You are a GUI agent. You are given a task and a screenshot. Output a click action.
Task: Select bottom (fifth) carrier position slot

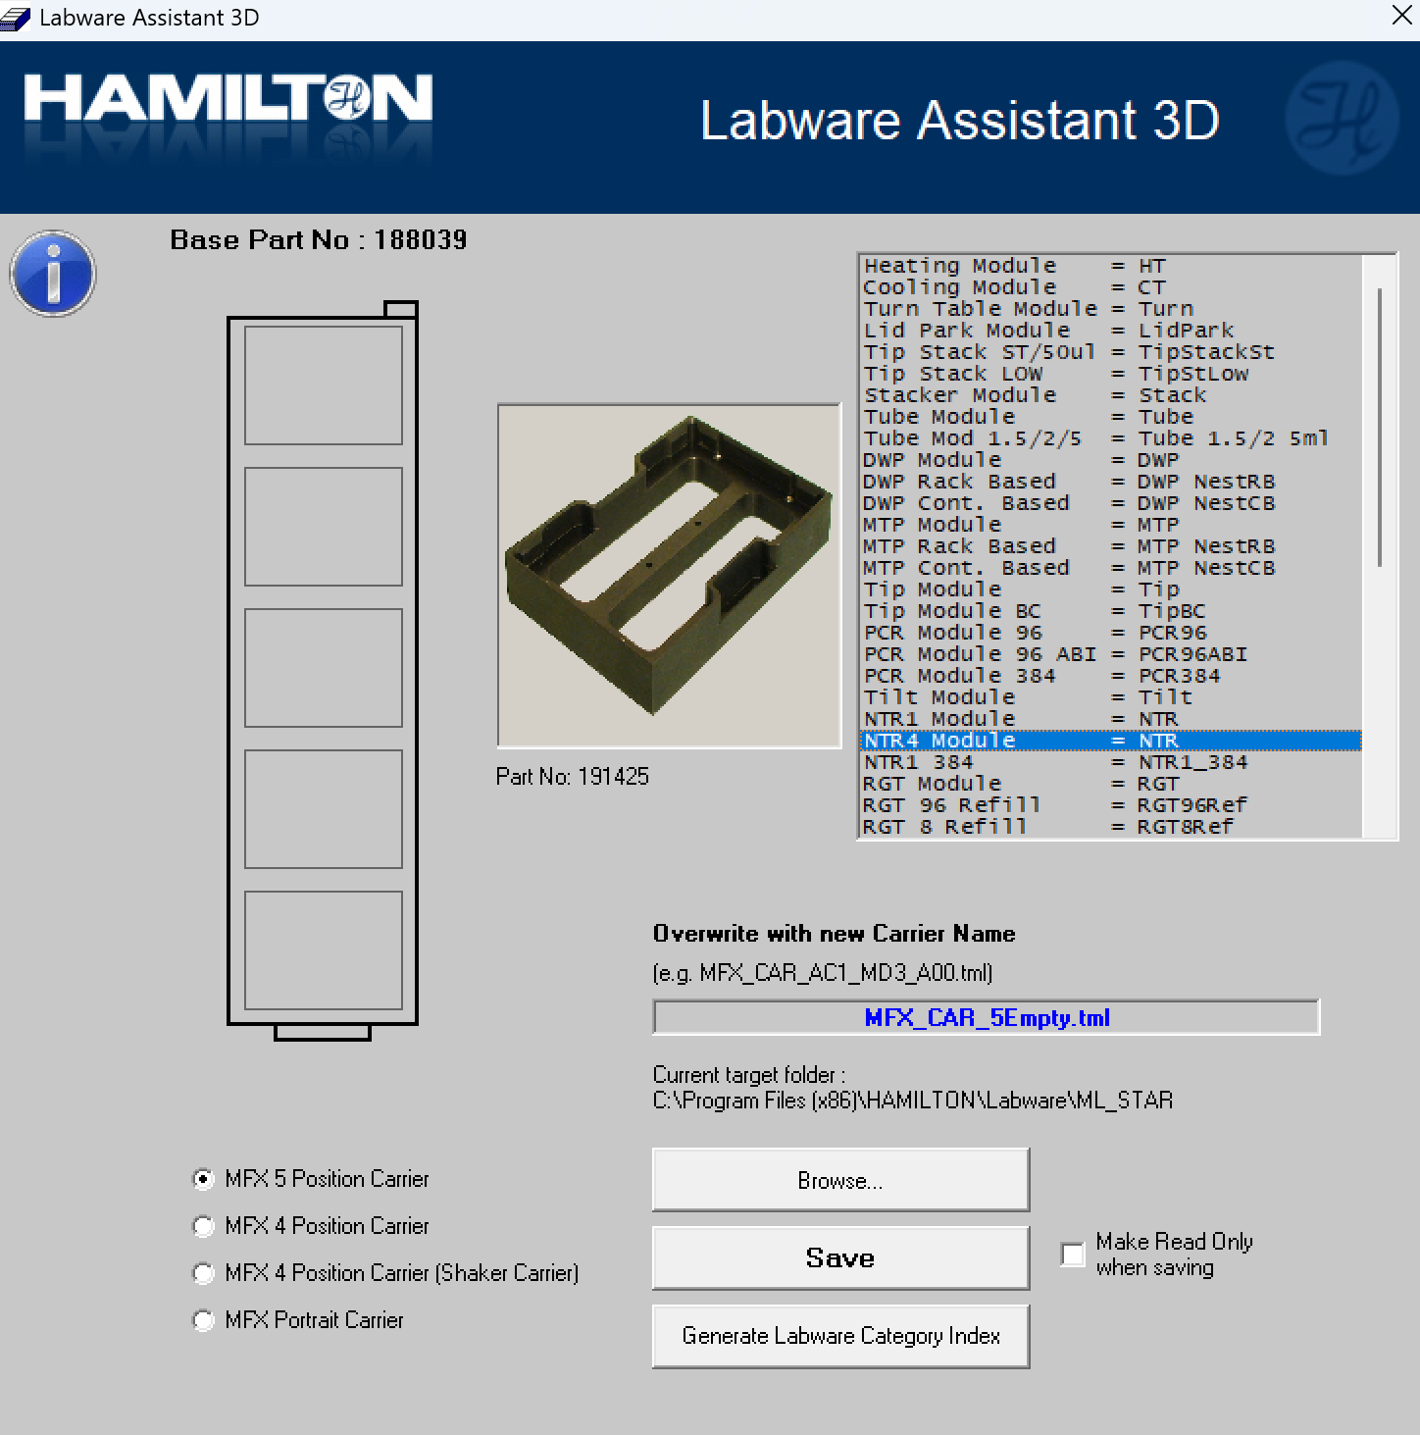coord(324,950)
